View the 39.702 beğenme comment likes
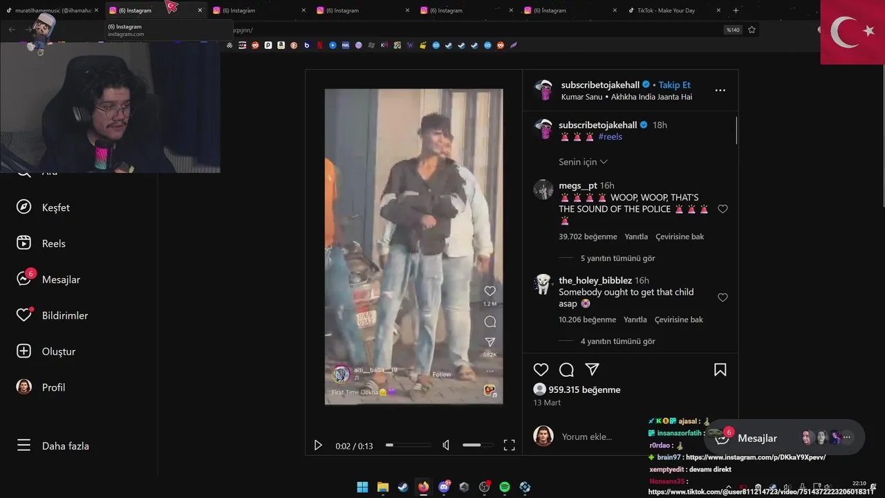 click(x=588, y=237)
